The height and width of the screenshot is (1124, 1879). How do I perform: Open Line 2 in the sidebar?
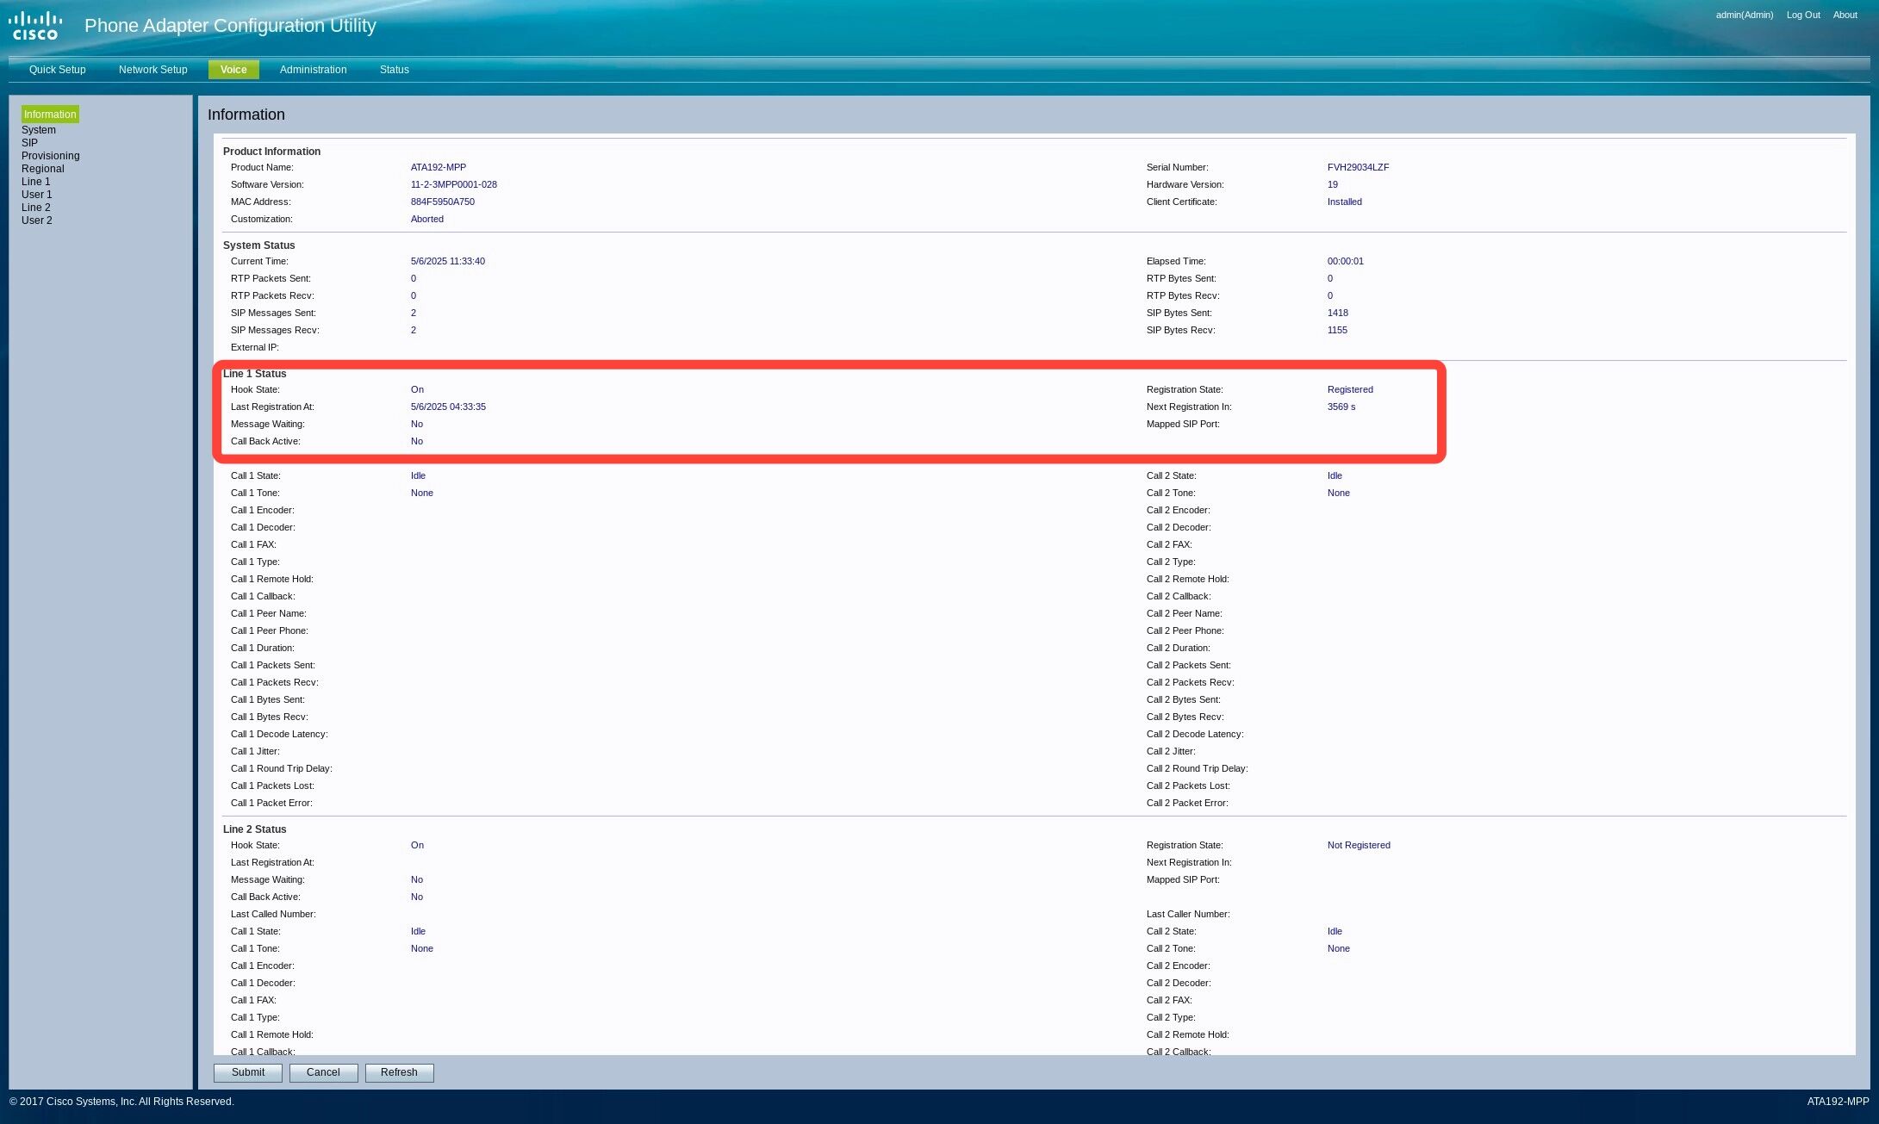click(x=36, y=208)
